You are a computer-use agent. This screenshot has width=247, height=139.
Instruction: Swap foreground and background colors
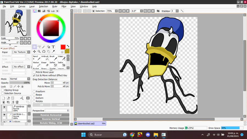pyautogui.click(x=68, y=46)
